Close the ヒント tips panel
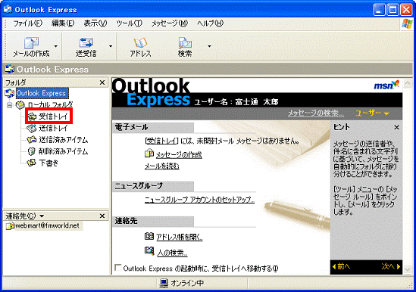This screenshot has height=292, width=416. tap(396, 127)
